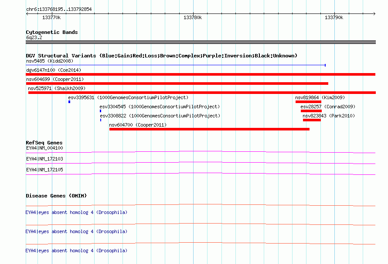Click the red nsv819864 loss bar

(308, 102)
